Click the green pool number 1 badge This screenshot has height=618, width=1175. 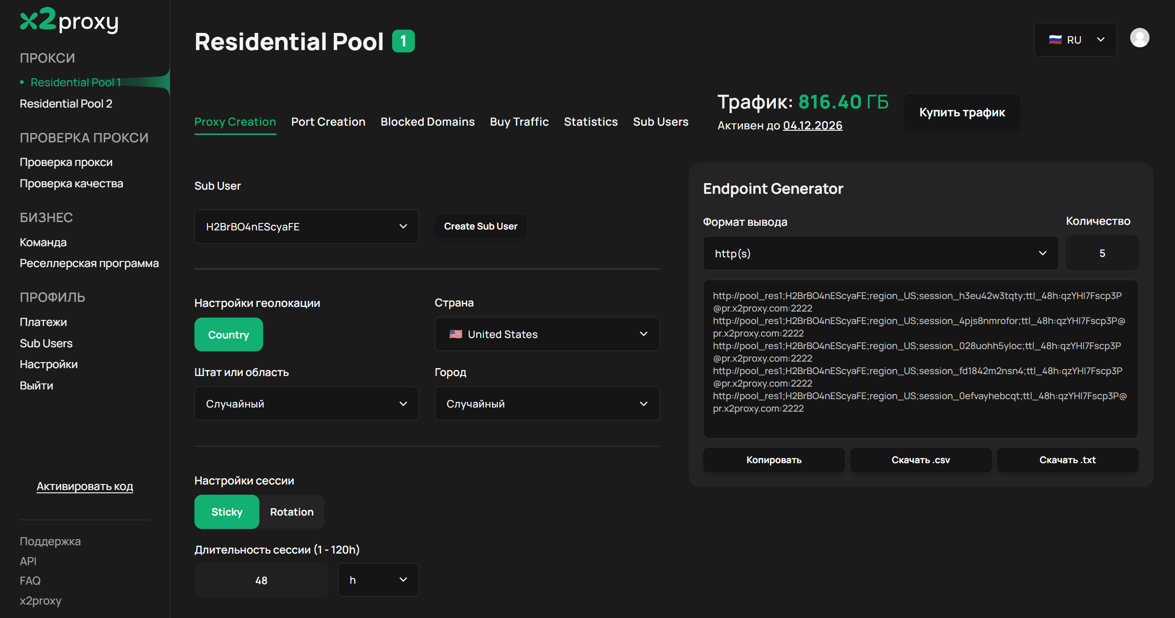[x=403, y=41]
